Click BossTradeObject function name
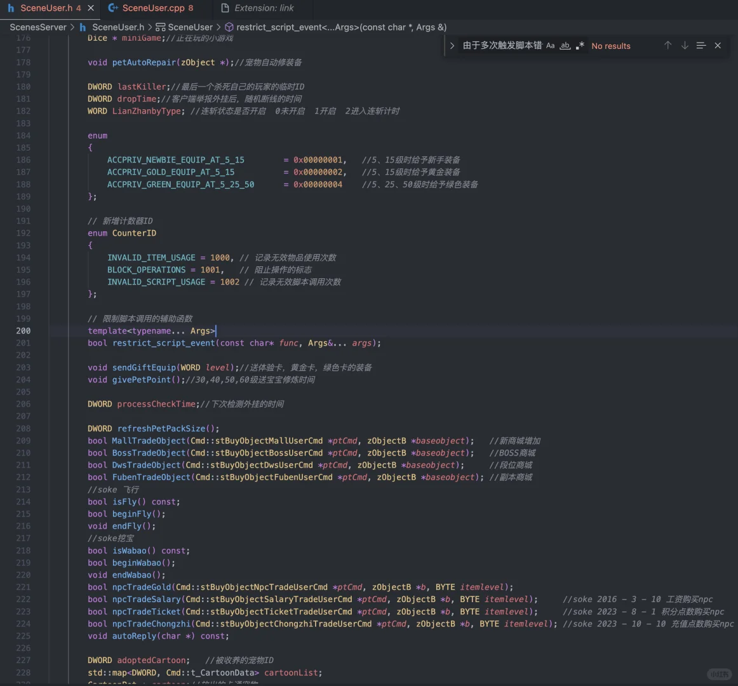 149,453
